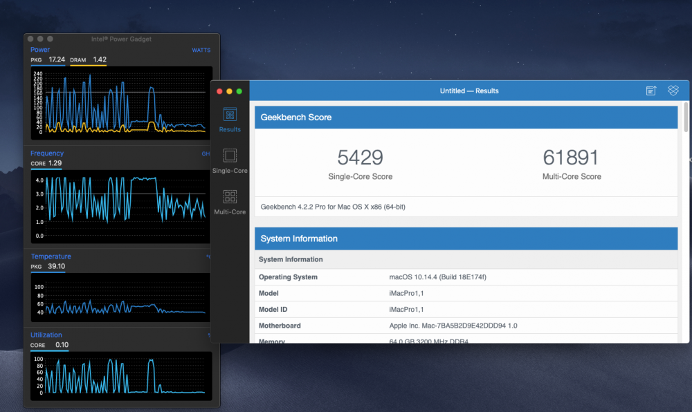The width and height of the screenshot is (692, 412).
Task: Click the macOS 10.14.4 (Build 18E174f) value
Action: 438,277
